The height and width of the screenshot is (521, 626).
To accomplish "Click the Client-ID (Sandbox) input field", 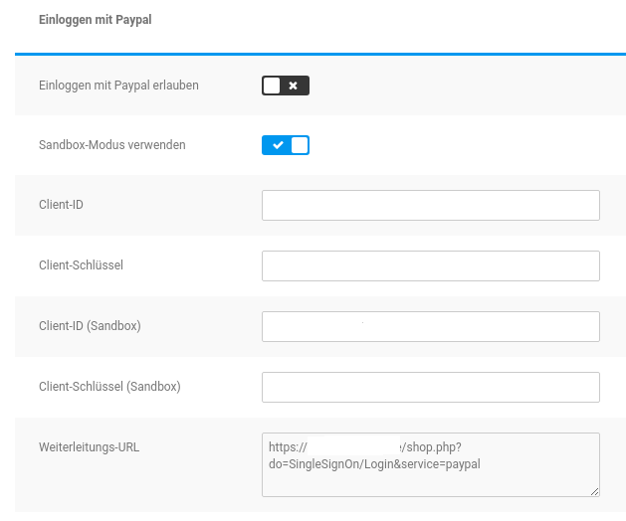I will click(x=431, y=327).
